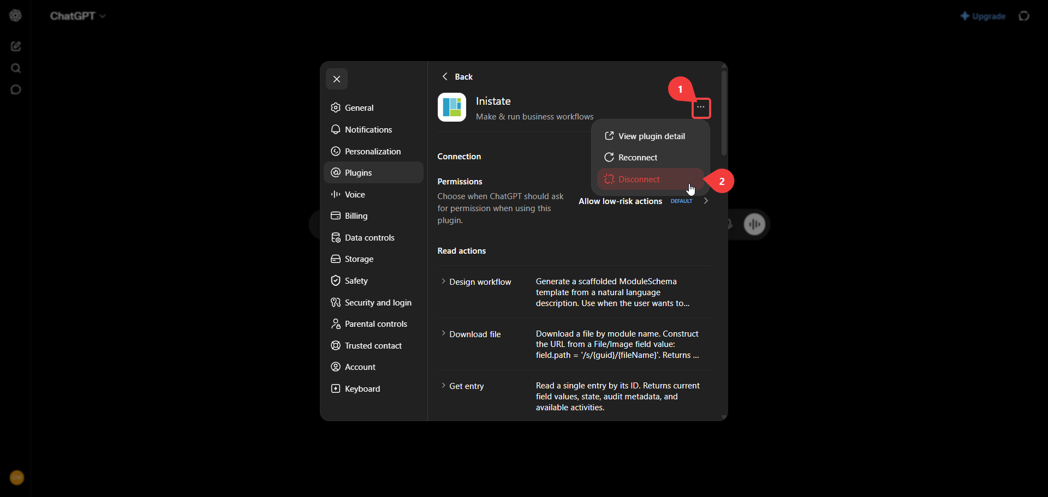Viewport: 1048px width, 497px height.
Task: Open Voice settings
Action: [373, 195]
